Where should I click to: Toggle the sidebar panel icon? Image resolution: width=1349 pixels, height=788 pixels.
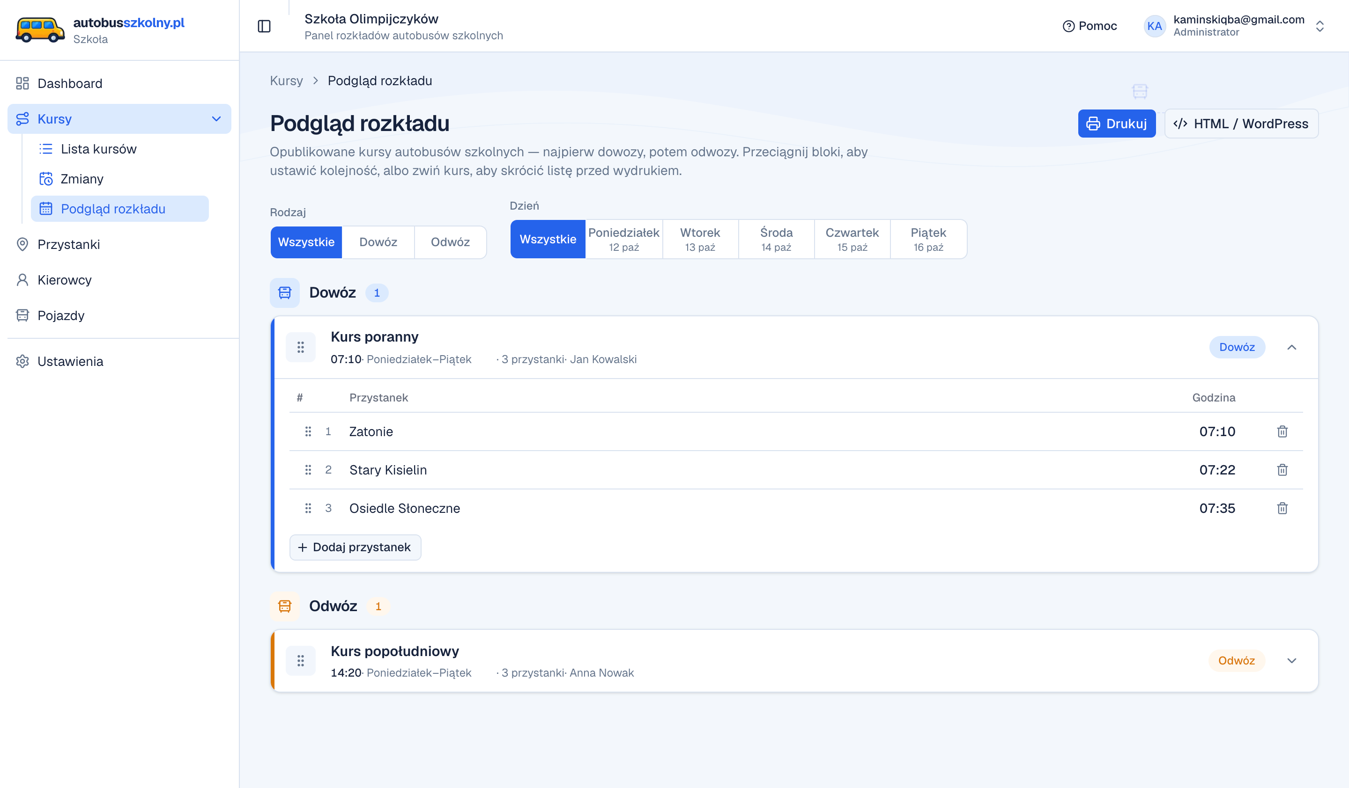pos(264,26)
